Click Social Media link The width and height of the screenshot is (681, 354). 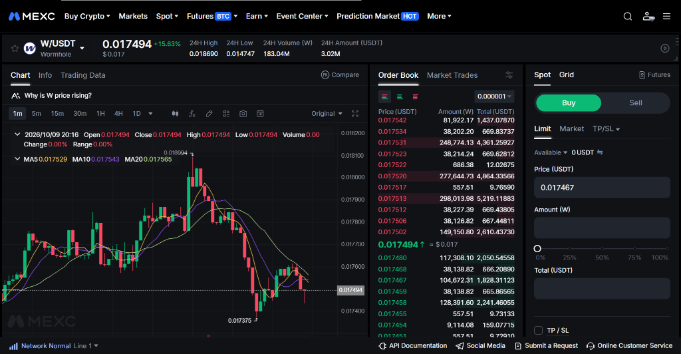coord(480,346)
